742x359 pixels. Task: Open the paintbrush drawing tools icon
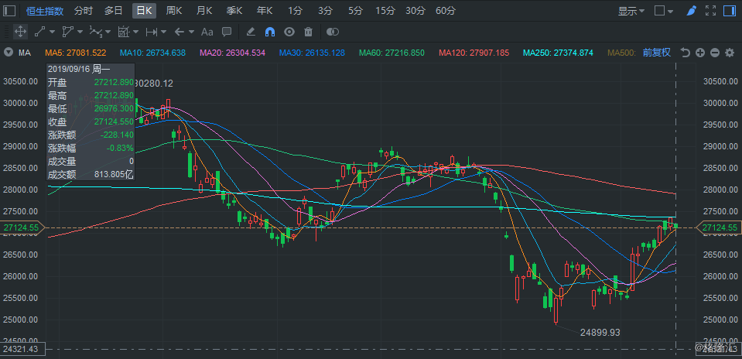692,10
